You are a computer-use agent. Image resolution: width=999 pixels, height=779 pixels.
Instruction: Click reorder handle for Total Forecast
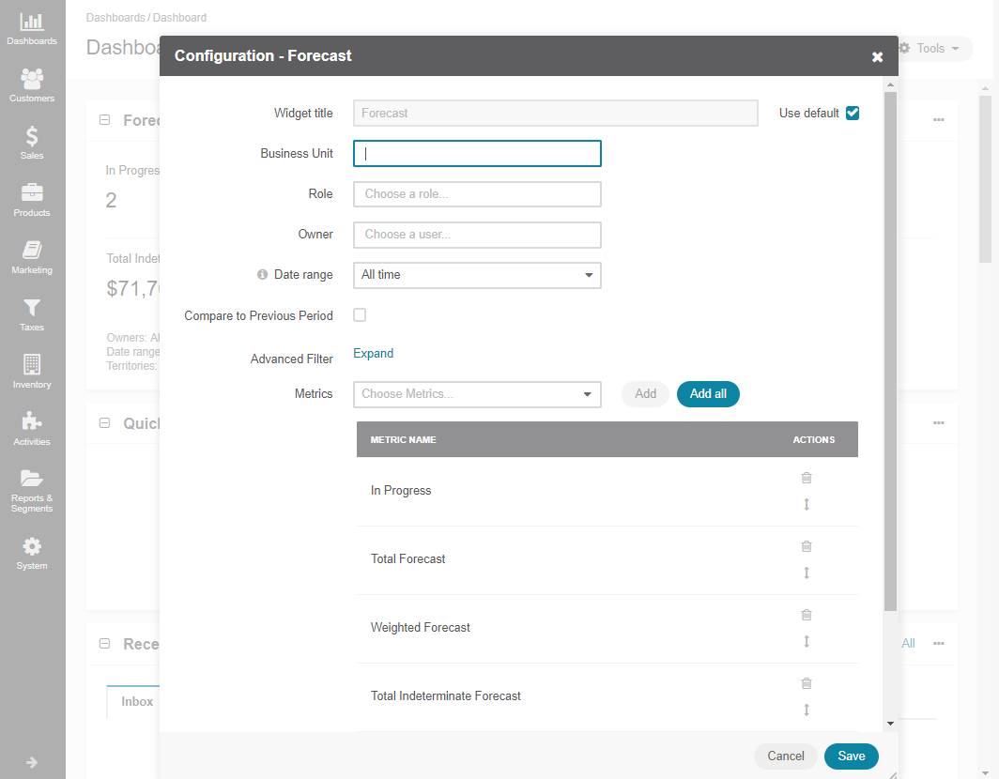click(806, 573)
